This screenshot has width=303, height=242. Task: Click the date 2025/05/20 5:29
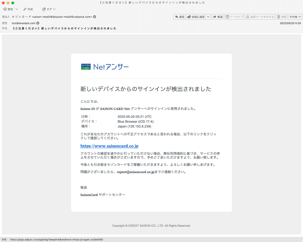click(x=290, y=23)
